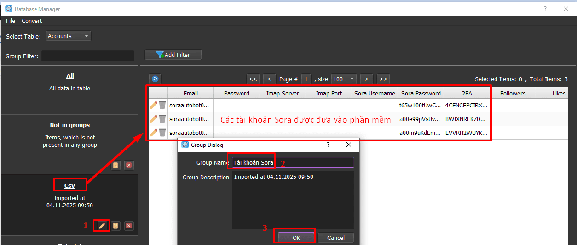Click the trash icon on third account row
The width and height of the screenshot is (577, 245).
pyautogui.click(x=162, y=133)
